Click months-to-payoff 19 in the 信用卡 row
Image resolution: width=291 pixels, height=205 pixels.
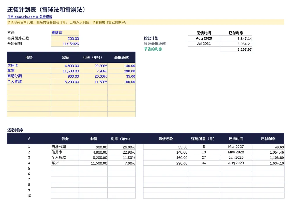tap(204, 152)
